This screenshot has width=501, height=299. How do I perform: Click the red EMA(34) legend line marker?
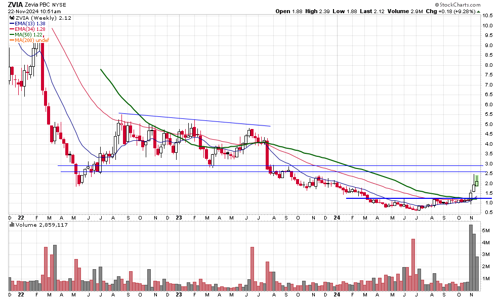[12, 29]
